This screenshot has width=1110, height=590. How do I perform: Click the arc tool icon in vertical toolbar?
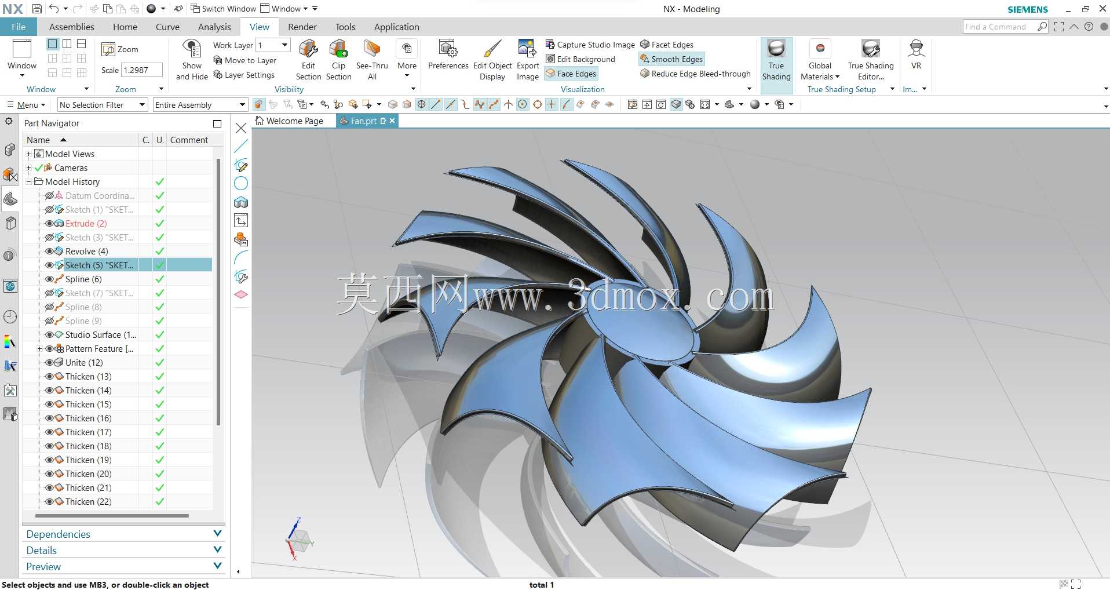(241, 257)
